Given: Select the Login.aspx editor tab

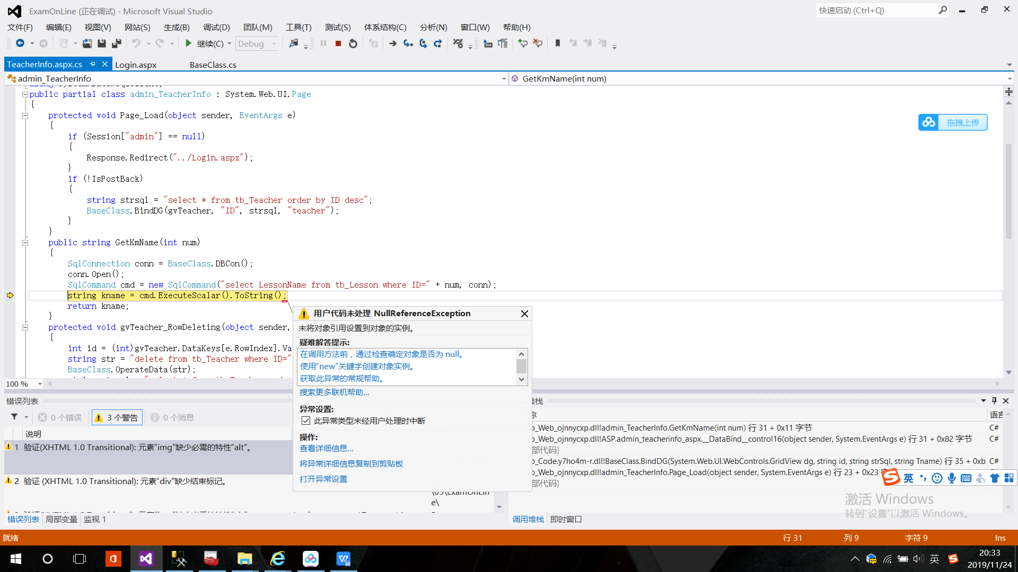Looking at the screenshot, I should [136, 64].
